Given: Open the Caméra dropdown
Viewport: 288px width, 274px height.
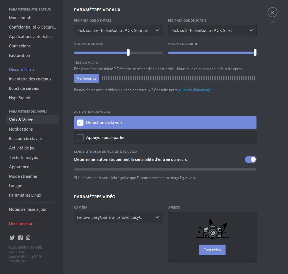Looking at the screenshot, I should point(118,217).
